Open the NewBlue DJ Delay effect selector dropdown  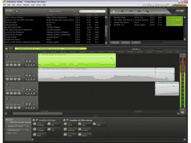point(18,126)
